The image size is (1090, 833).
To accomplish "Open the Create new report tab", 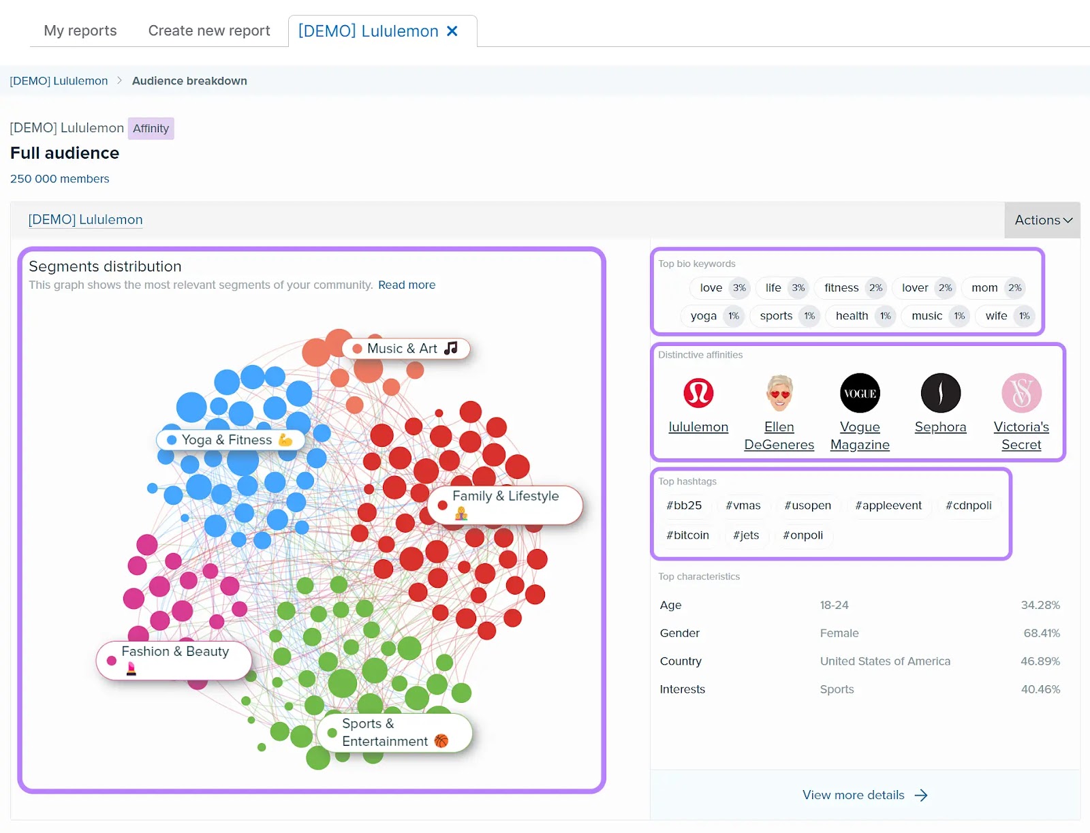I will pos(209,30).
